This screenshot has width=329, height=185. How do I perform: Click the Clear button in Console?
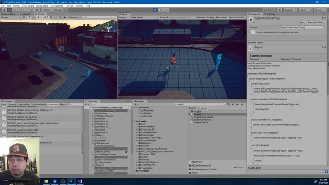[3, 104]
